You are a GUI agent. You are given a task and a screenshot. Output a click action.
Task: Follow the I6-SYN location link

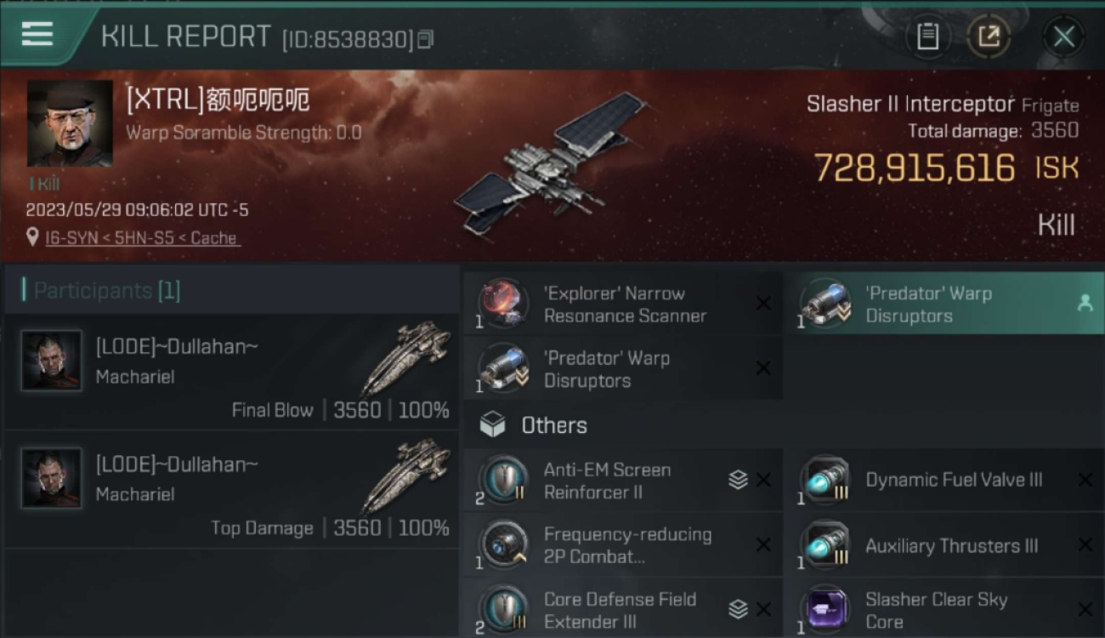tap(143, 238)
